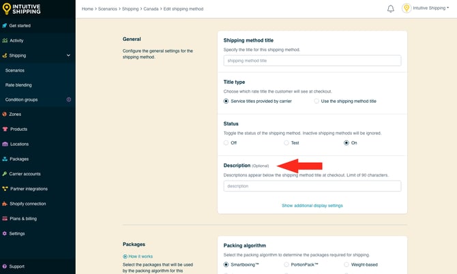Set status to On
457x274 pixels.
(347, 142)
